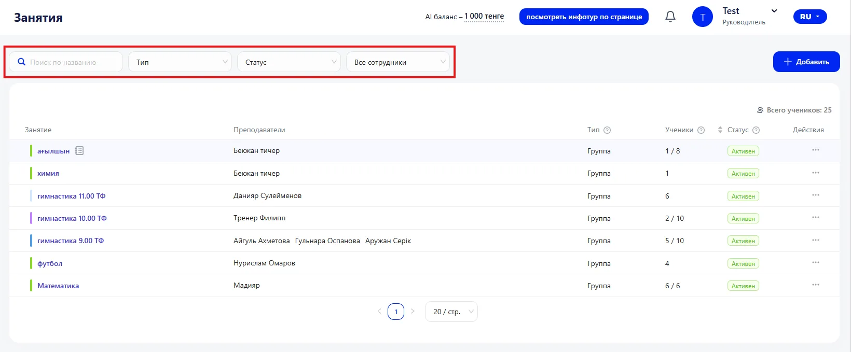This screenshot has width=851, height=352.
Task: Click teacher Айгуль Ахметова
Action: click(262, 241)
